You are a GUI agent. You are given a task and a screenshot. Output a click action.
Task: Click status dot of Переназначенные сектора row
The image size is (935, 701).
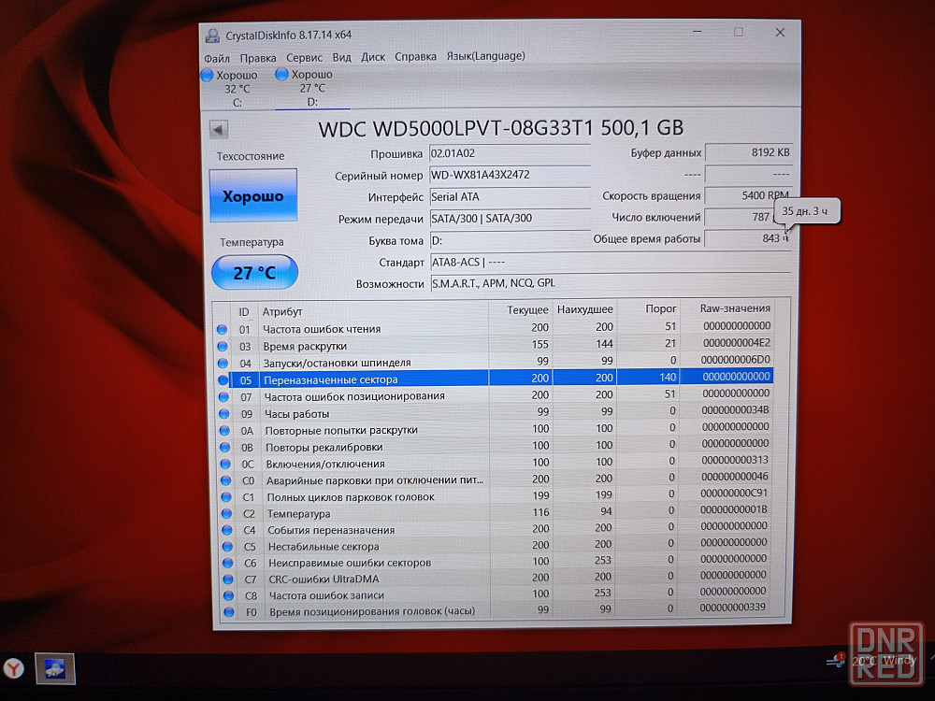click(223, 379)
